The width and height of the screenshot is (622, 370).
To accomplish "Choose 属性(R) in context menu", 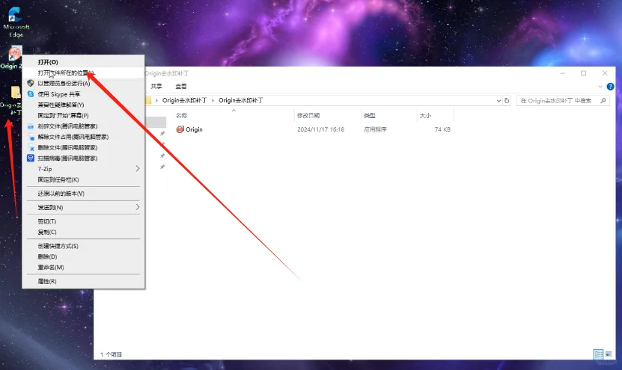I will pyautogui.click(x=83, y=281).
